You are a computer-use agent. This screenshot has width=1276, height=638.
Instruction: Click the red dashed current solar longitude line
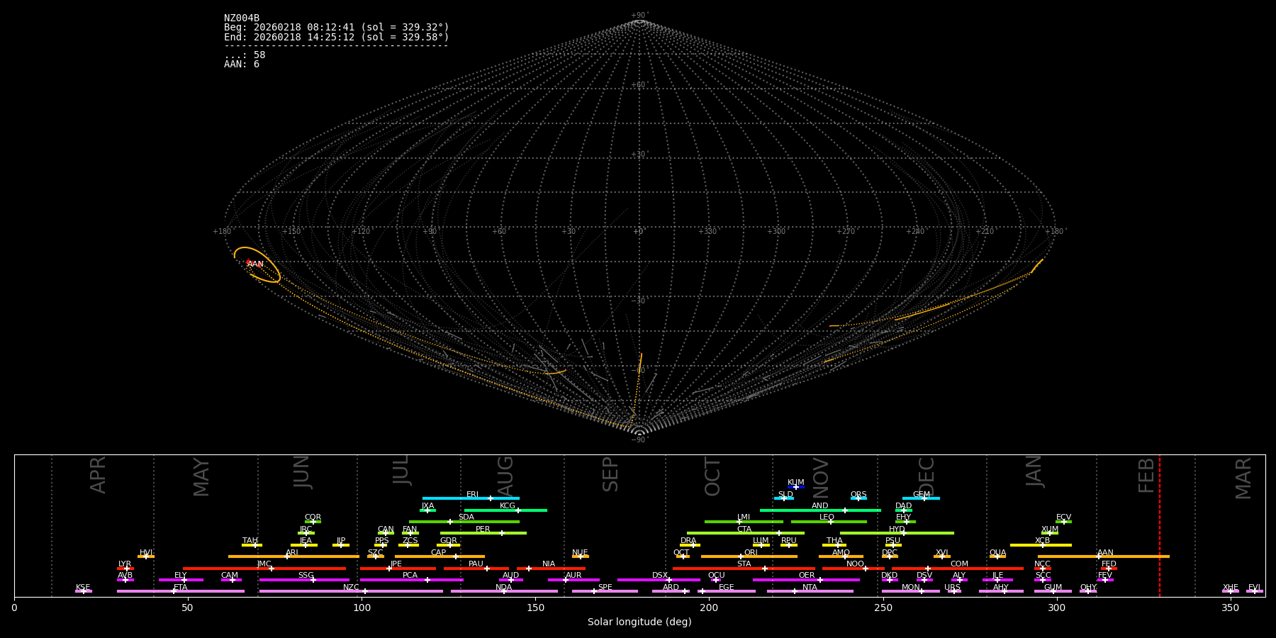(1160, 526)
